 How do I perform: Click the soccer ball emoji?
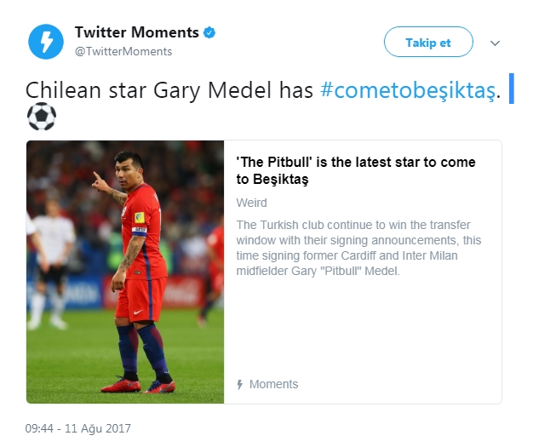point(41,116)
